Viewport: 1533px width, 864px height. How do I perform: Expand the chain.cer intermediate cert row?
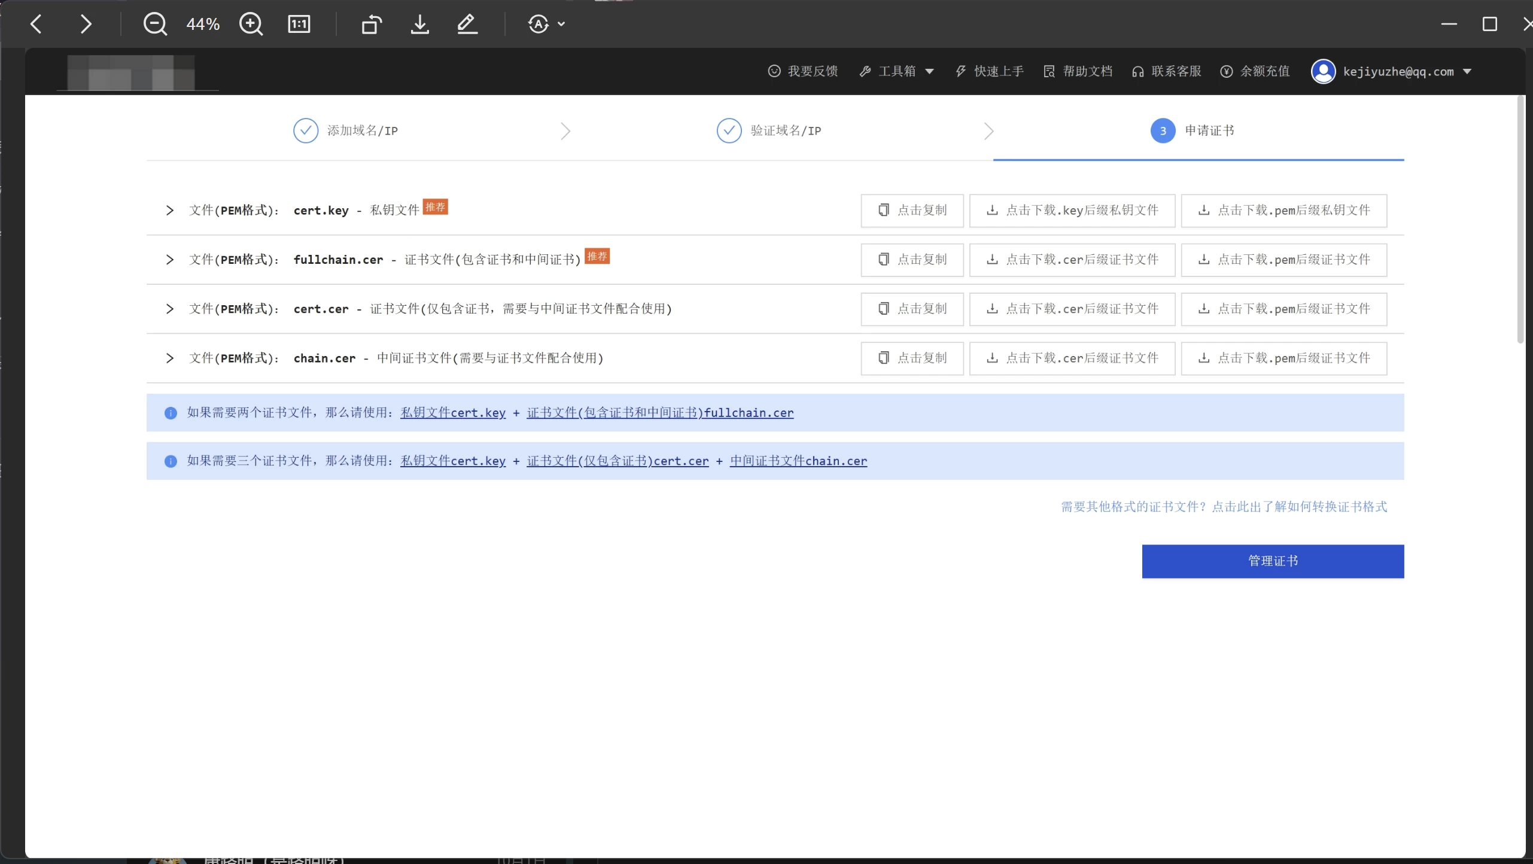[x=170, y=358]
